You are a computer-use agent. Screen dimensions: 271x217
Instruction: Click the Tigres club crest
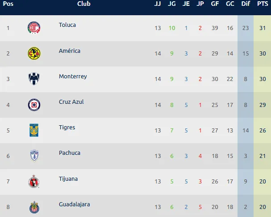pyautogui.click(x=34, y=130)
